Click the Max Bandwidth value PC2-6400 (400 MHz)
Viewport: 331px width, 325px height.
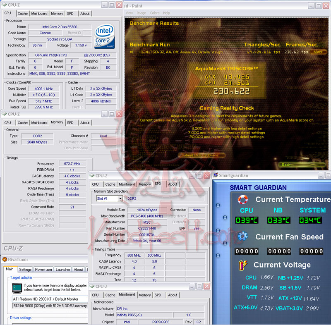[147, 216]
